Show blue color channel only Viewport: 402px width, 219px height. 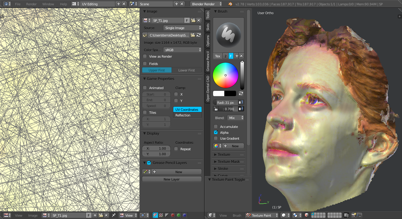185,215
